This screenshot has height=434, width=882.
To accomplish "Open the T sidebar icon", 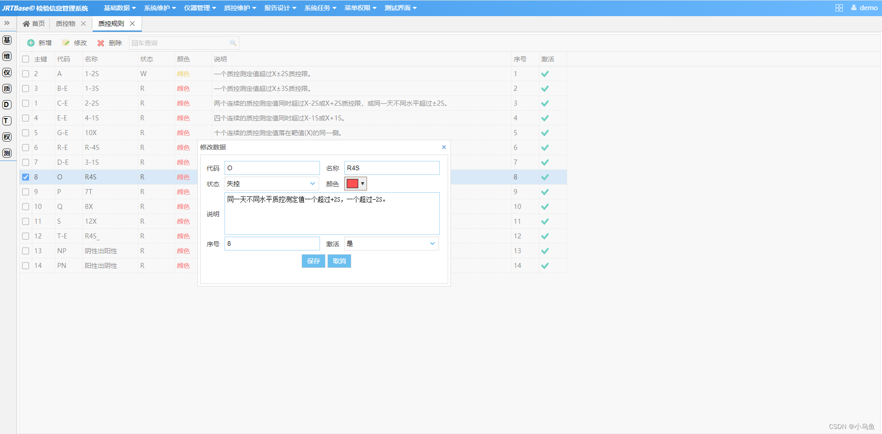I will (x=7, y=121).
